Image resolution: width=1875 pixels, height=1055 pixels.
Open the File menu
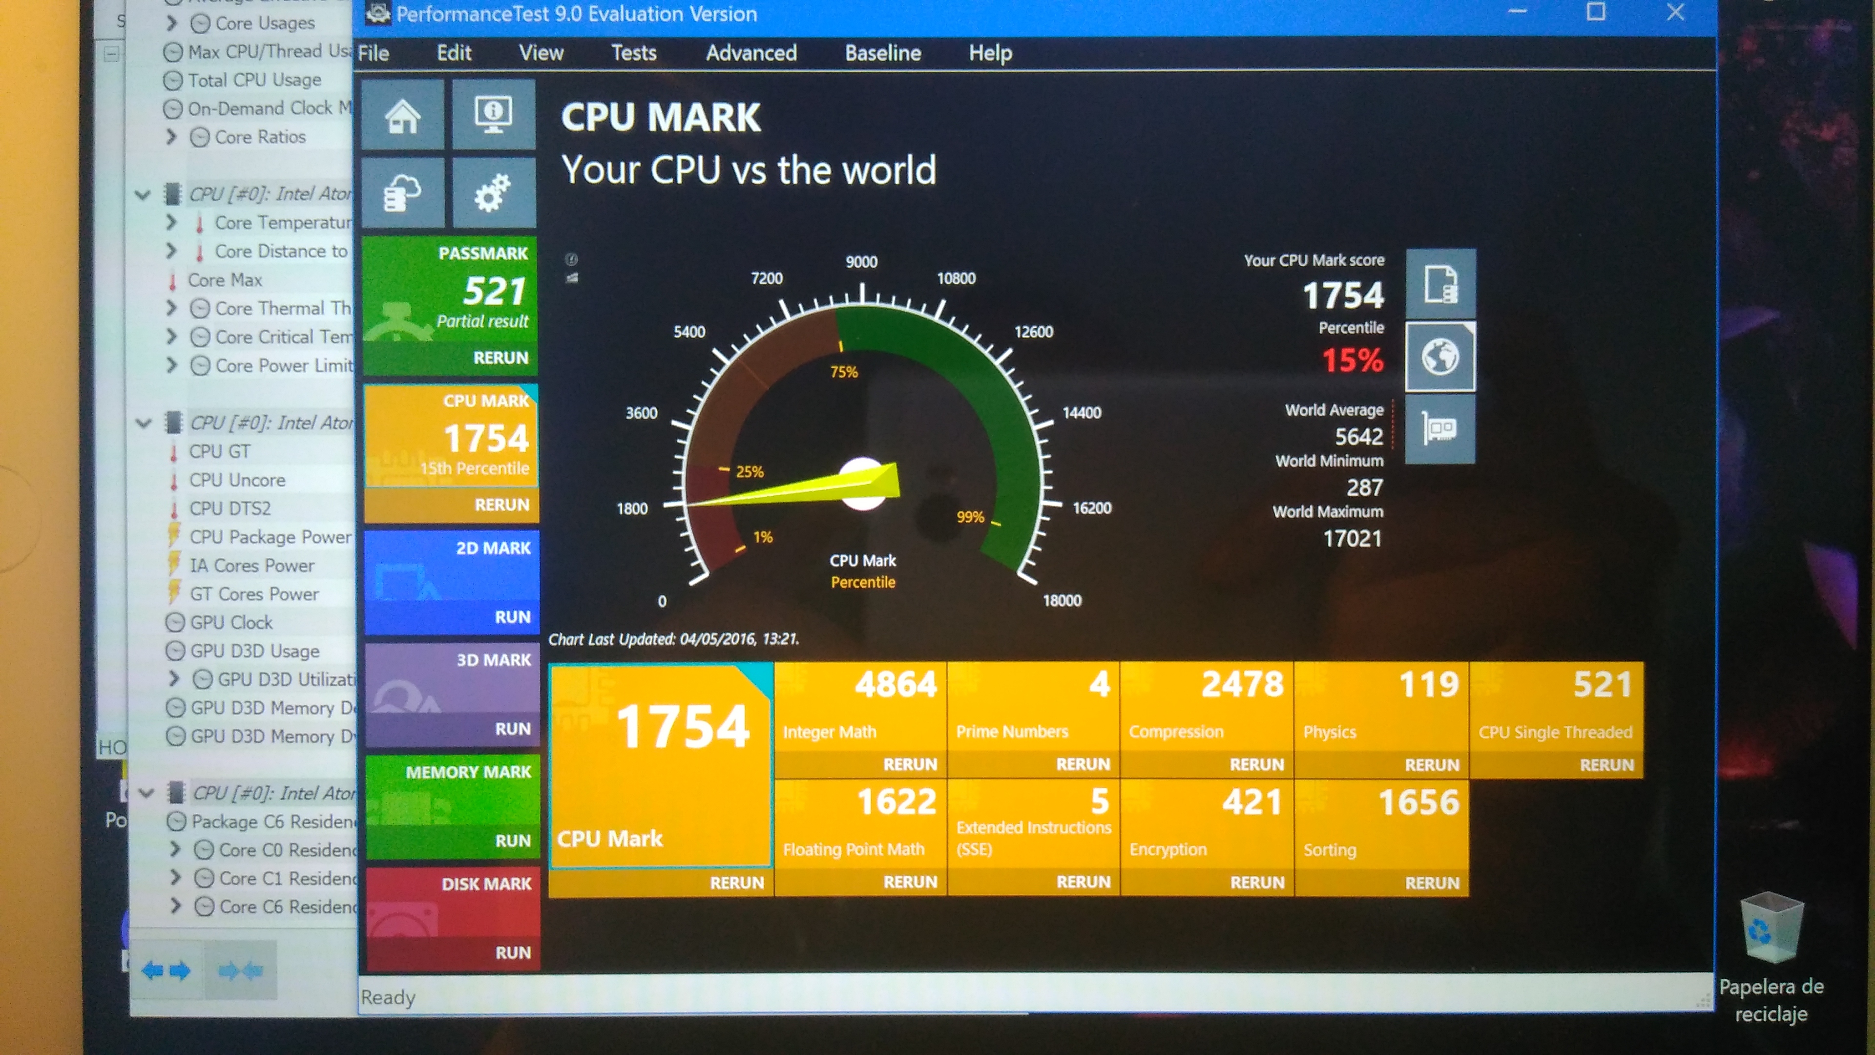(x=374, y=53)
